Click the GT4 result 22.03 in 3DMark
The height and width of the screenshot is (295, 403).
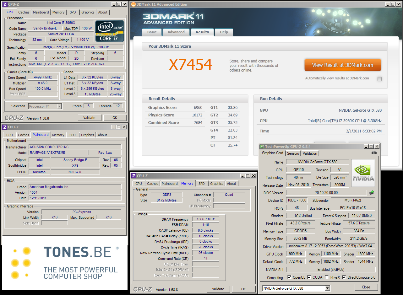[x=233, y=130]
